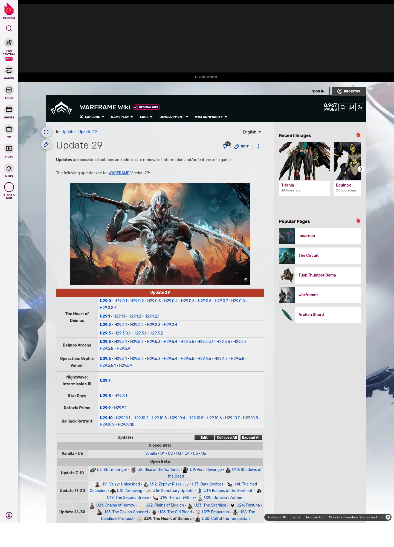Screen dimensions: 394x547
Task: Click Join Fan Lab link
Action: 315,517
